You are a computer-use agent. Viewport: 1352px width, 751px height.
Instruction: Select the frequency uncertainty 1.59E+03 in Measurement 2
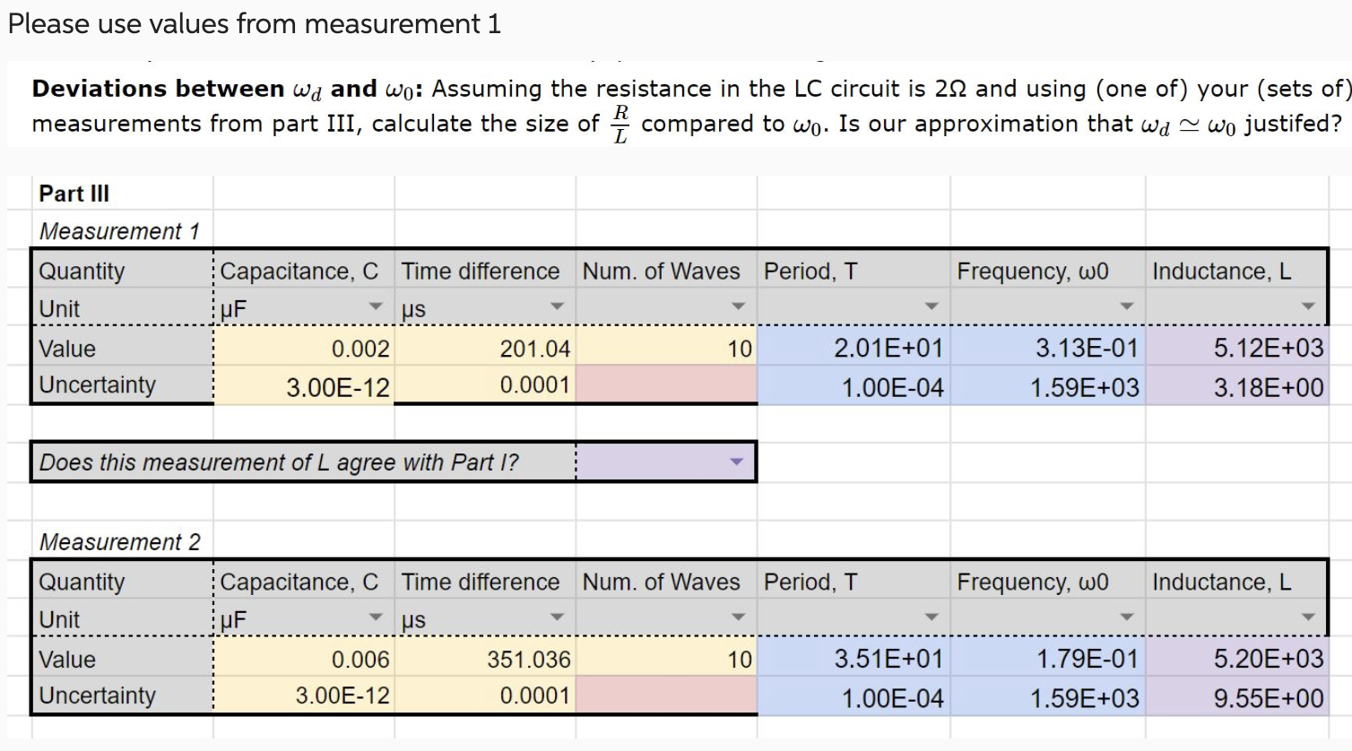pyautogui.click(x=1049, y=696)
